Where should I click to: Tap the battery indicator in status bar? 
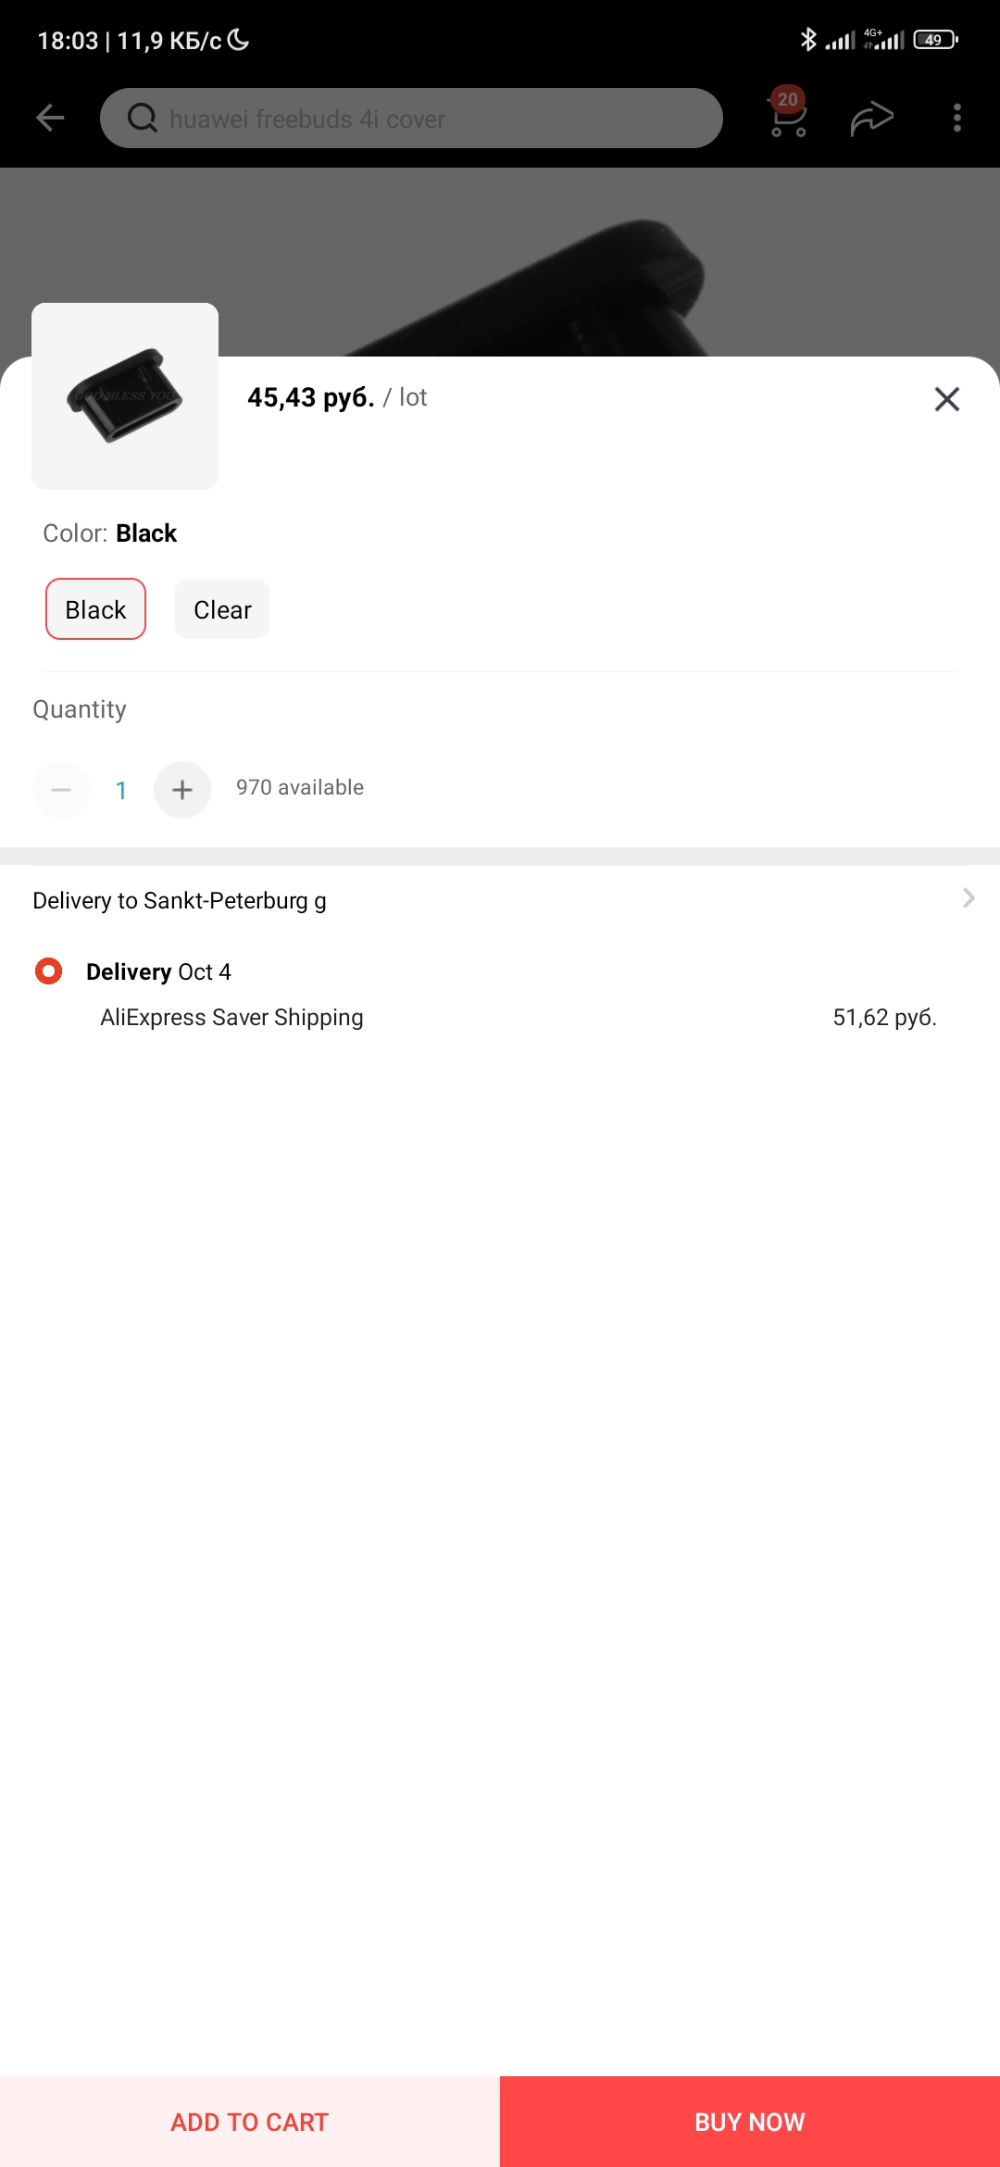tap(935, 40)
